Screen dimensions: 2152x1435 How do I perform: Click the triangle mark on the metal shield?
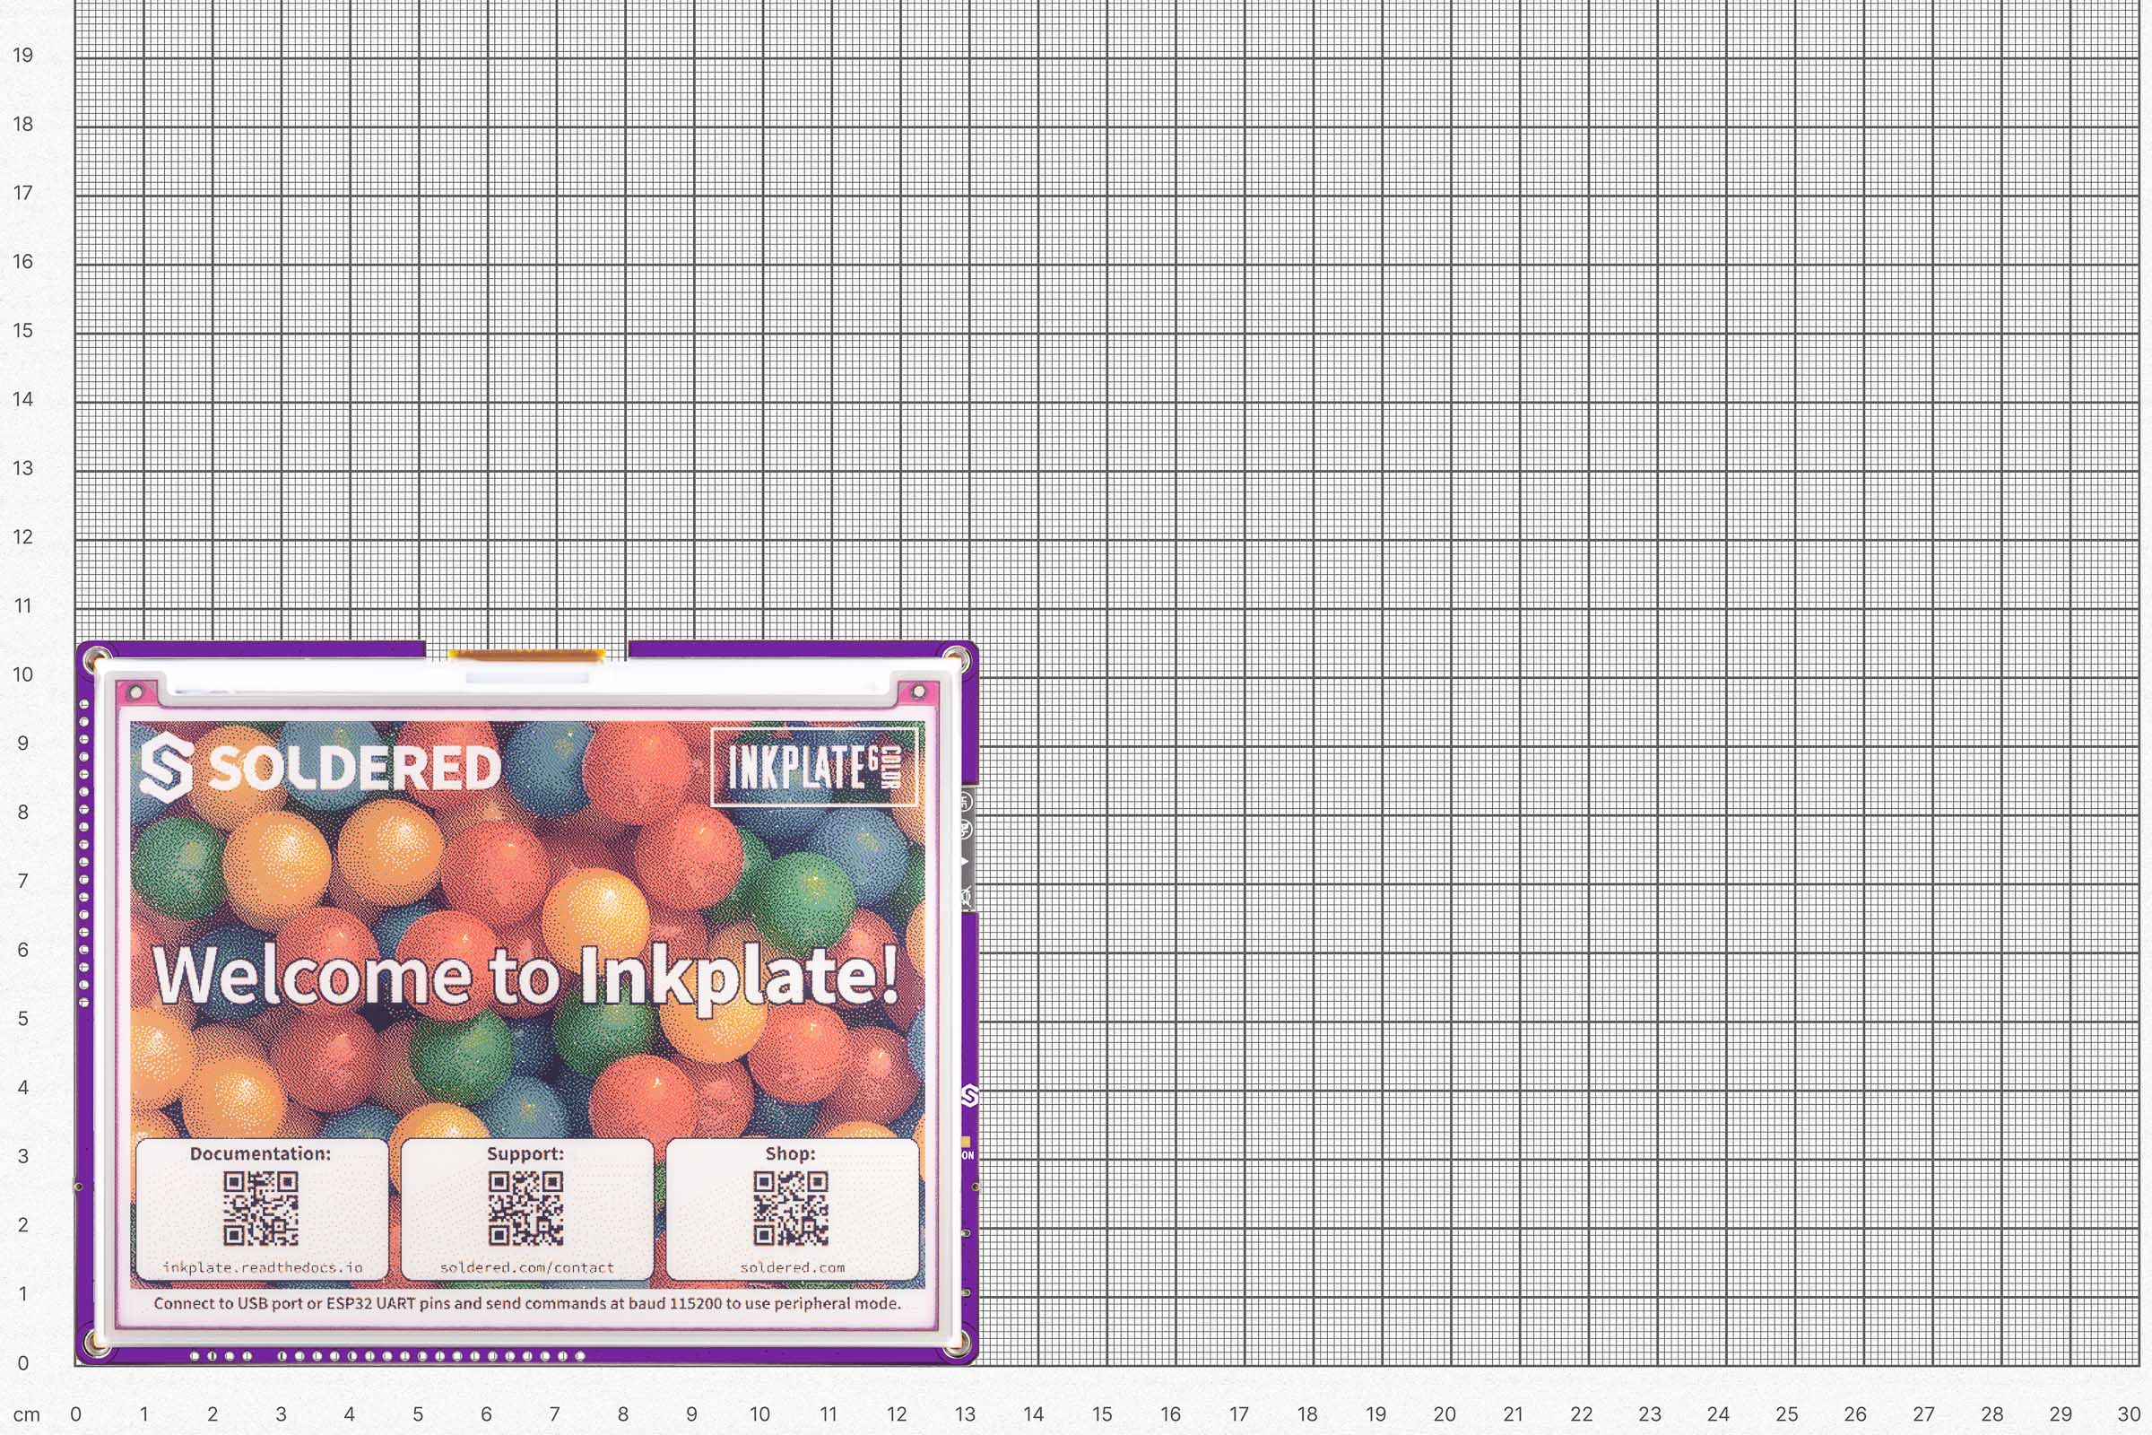[x=965, y=862]
